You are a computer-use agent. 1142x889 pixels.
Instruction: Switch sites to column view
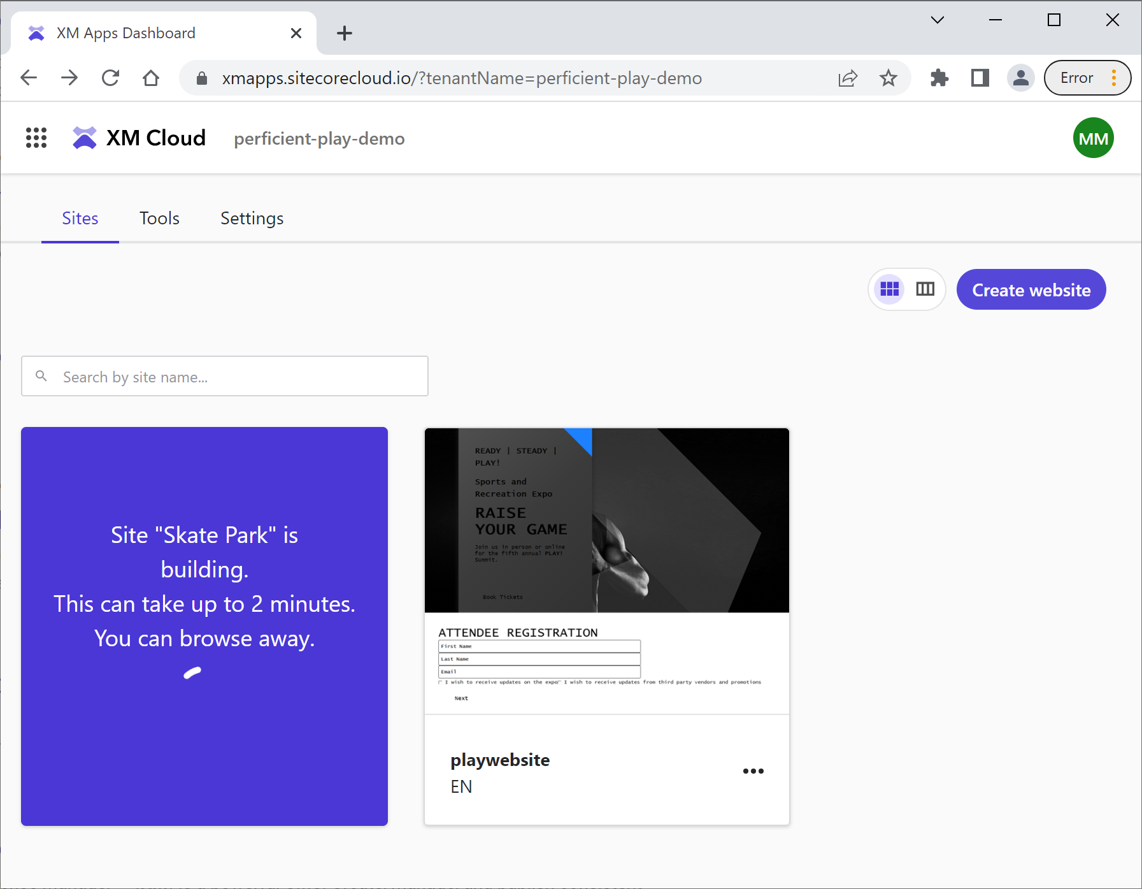pyautogui.click(x=925, y=289)
